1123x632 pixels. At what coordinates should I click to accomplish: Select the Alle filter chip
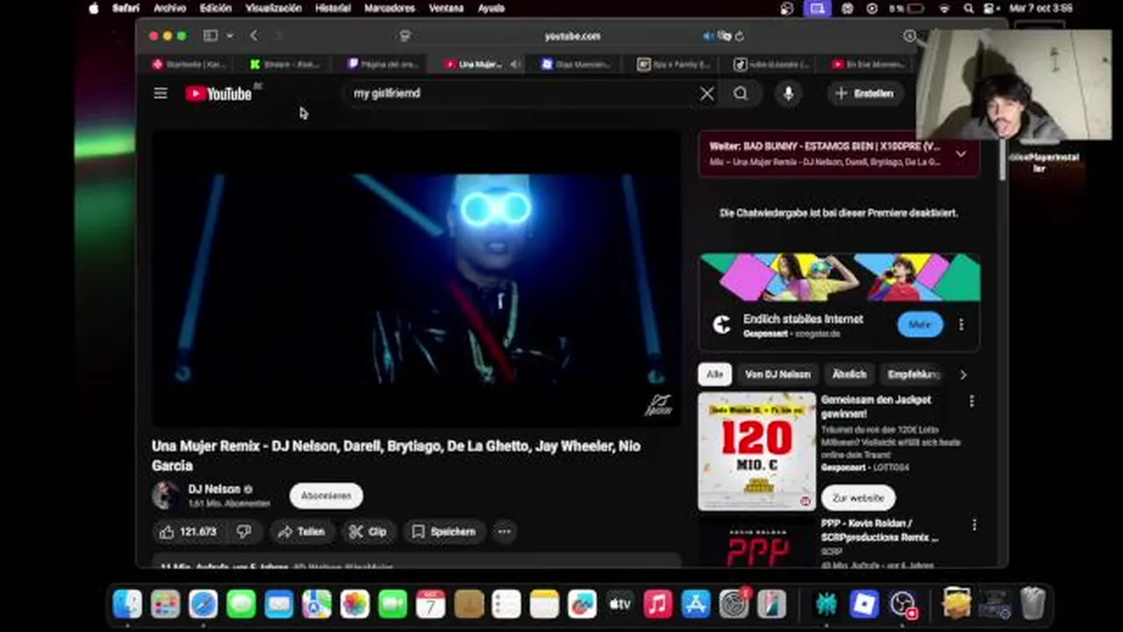(x=715, y=374)
